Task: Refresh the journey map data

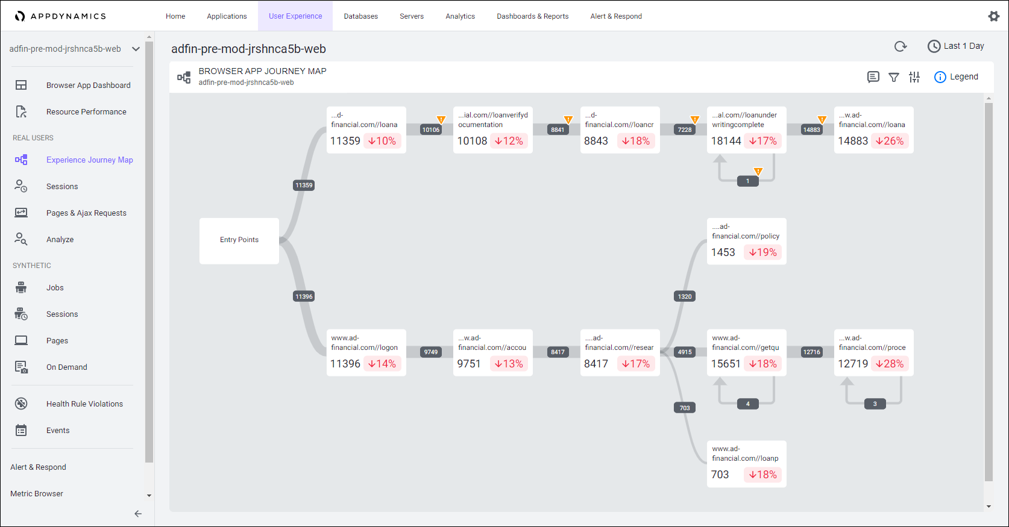Action: point(901,46)
